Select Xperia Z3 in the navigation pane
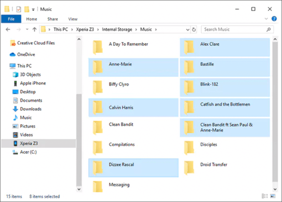The width and height of the screenshot is (282, 202). tap(38, 143)
